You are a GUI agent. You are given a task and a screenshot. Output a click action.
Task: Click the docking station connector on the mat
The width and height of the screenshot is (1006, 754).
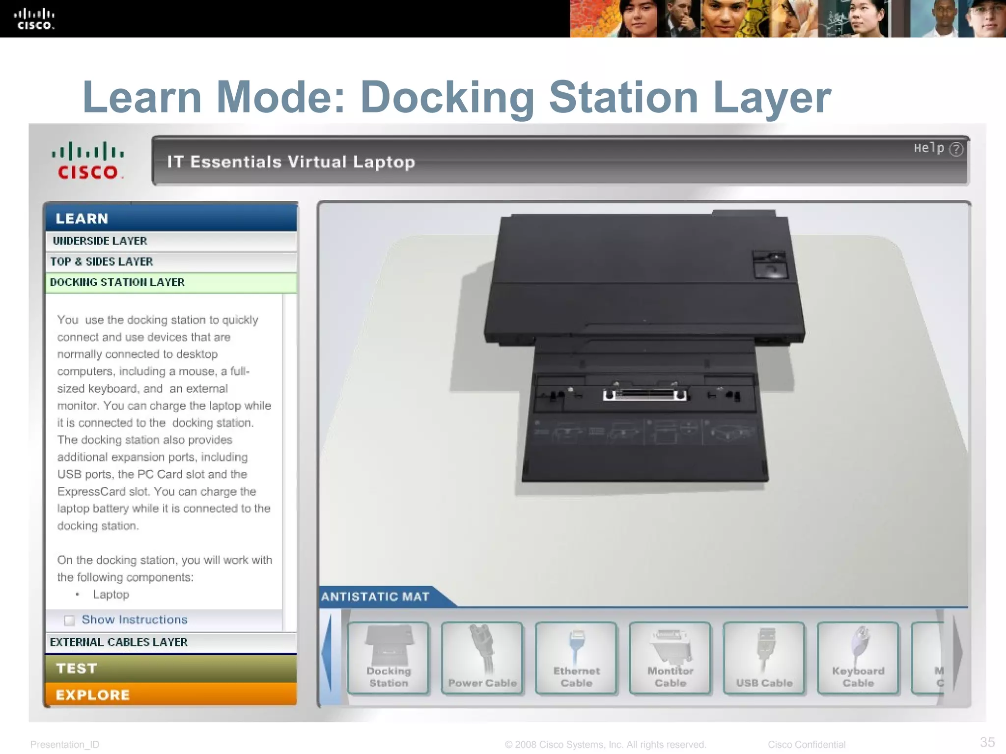pos(644,395)
